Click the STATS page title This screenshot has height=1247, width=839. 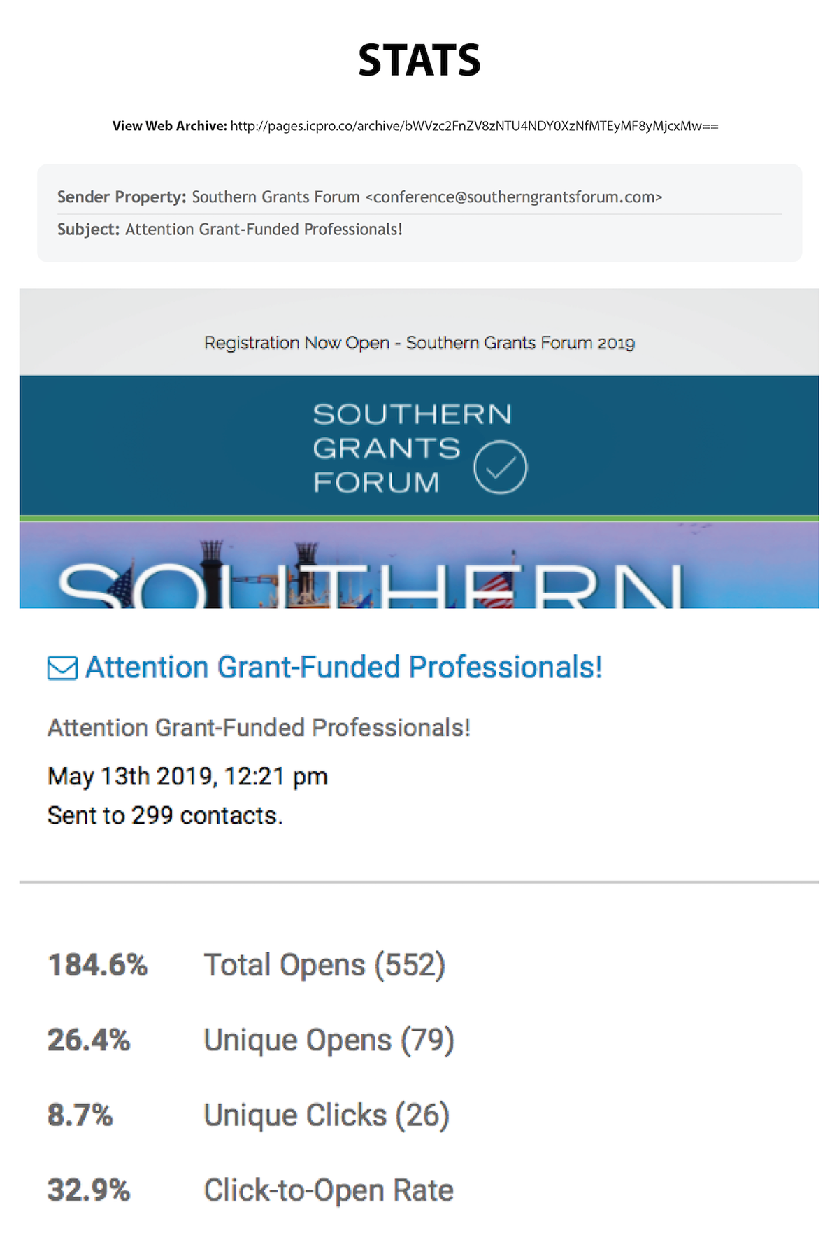click(419, 60)
